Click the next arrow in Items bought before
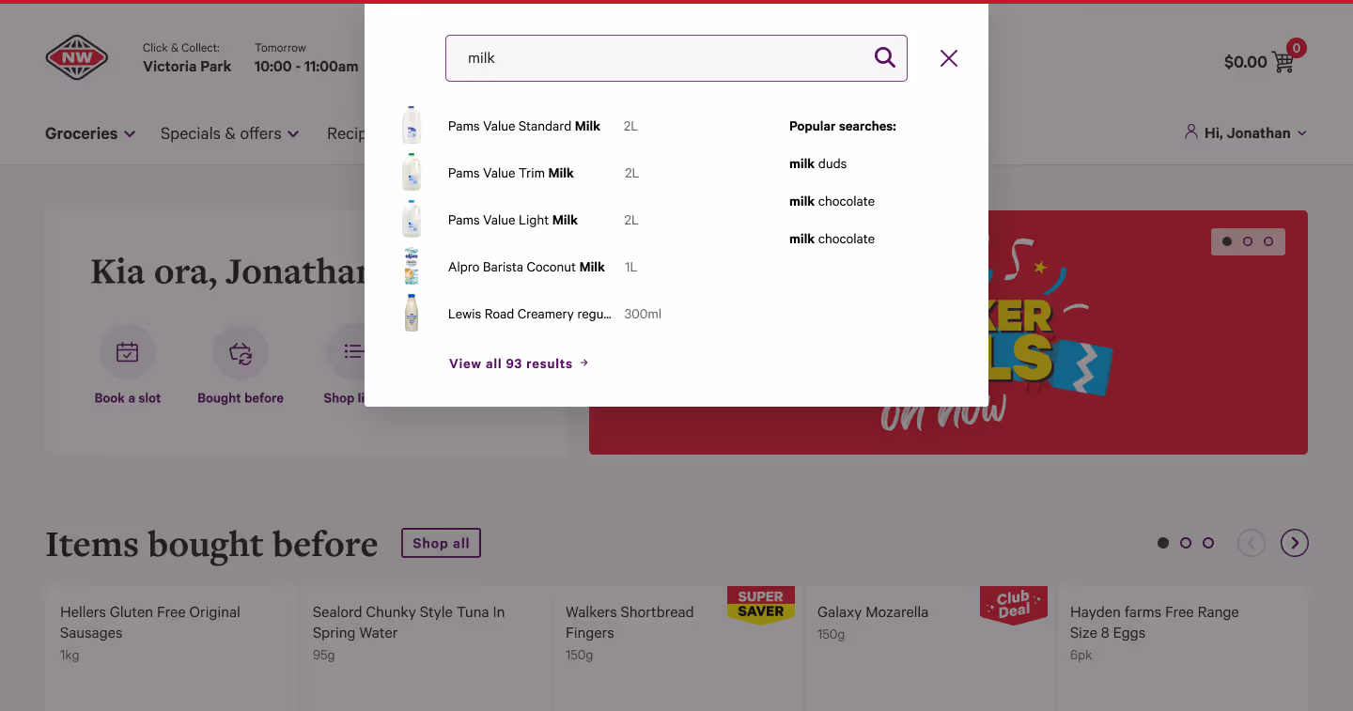The image size is (1353, 711). [1295, 543]
